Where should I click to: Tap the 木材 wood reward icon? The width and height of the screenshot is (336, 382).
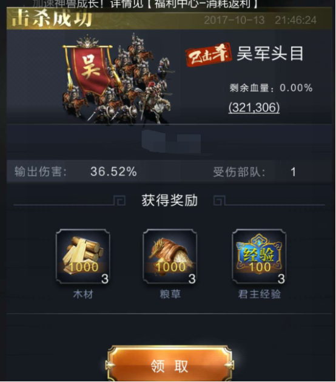tap(83, 257)
